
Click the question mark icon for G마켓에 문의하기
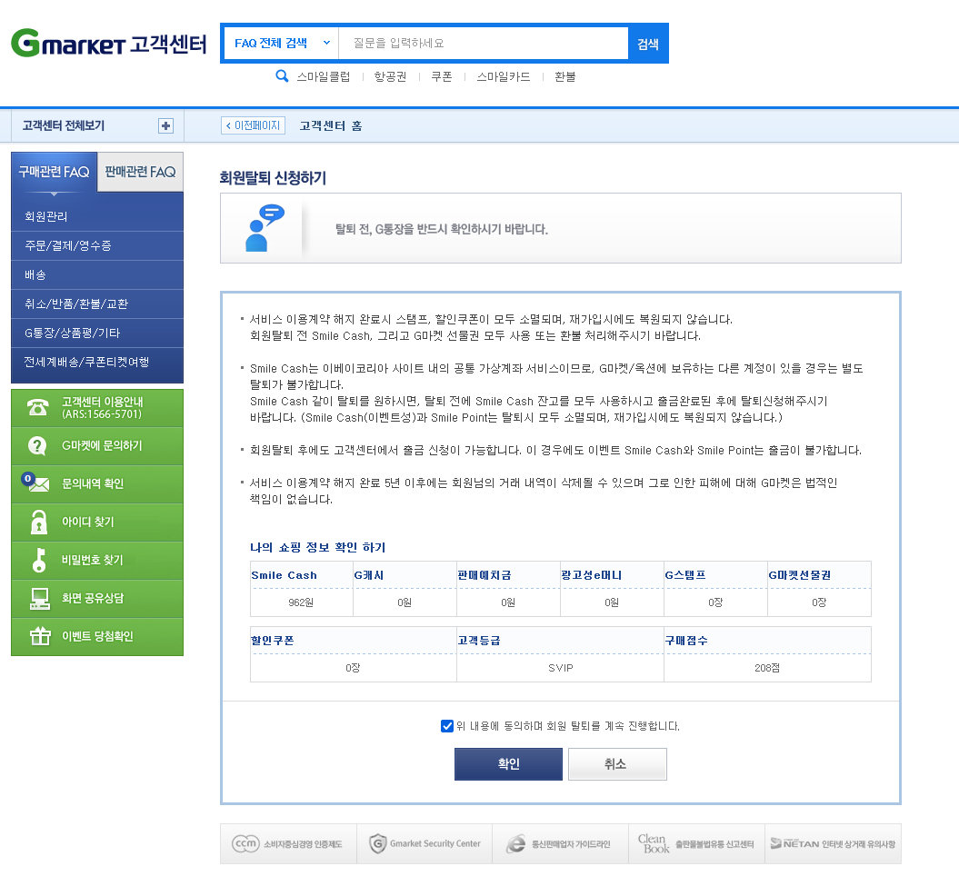38,446
